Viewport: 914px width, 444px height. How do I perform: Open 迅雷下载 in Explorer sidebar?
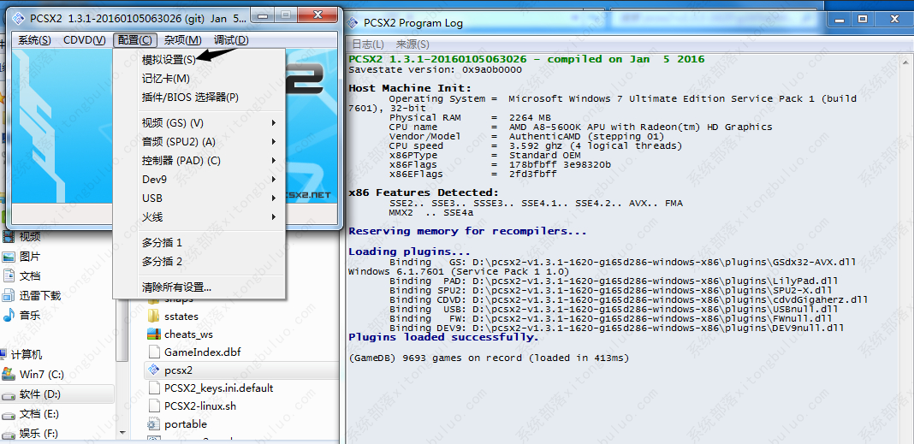pyautogui.click(x=40, y=295)
